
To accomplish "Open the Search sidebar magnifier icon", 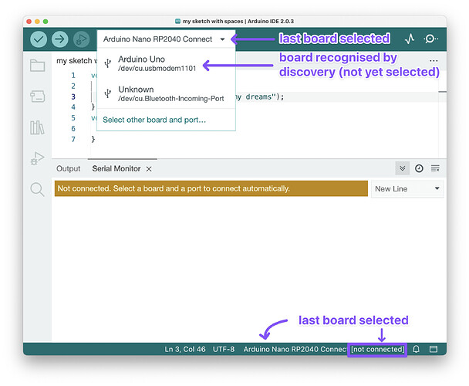I will 37,190.
